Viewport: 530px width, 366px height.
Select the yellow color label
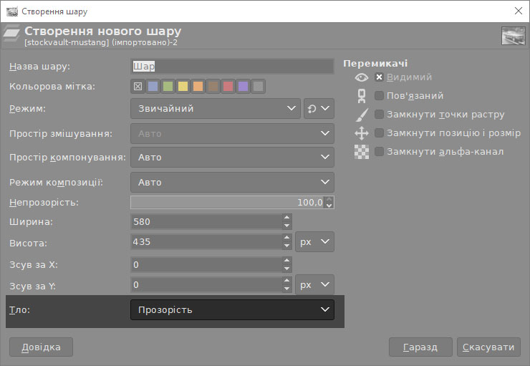[183, 87]
